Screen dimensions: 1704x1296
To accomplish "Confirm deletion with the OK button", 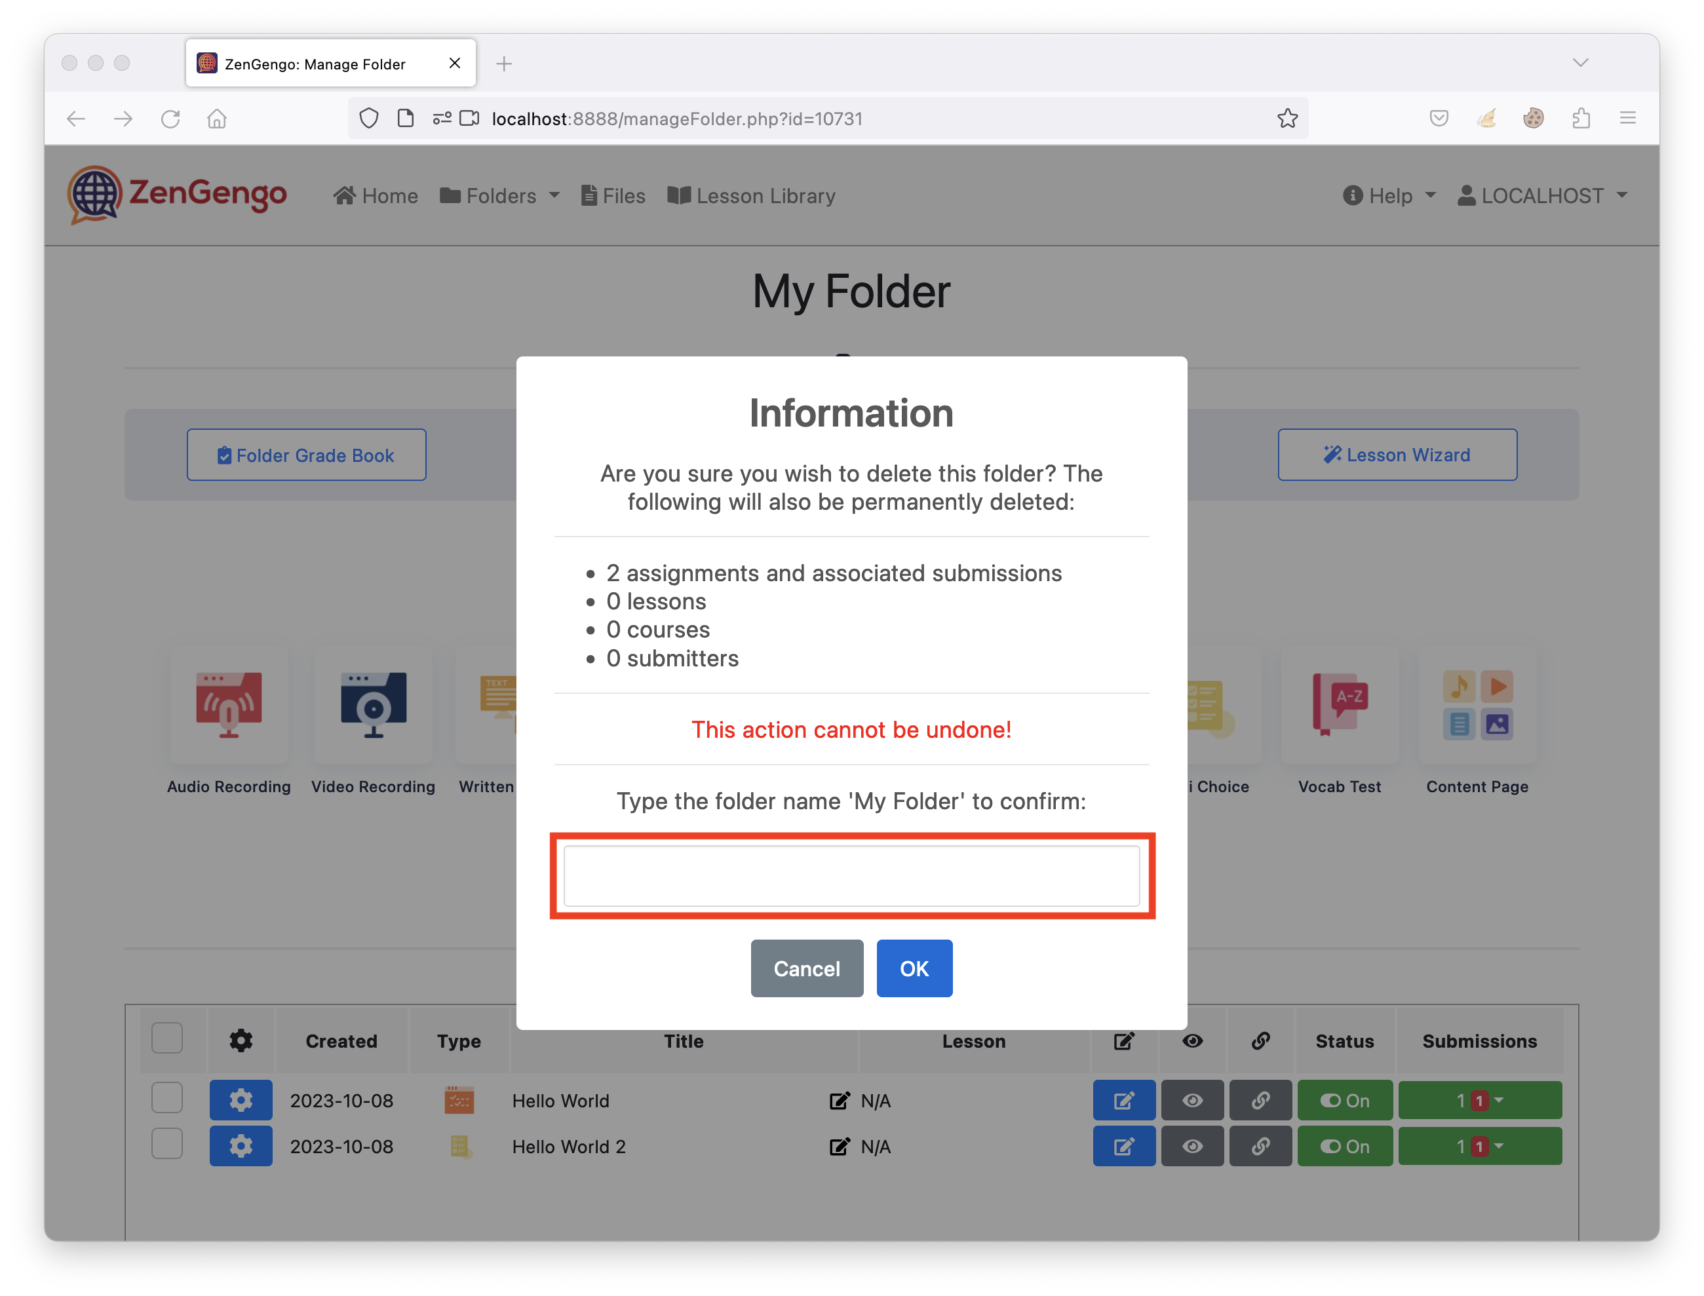I will [x=914, y=968].
